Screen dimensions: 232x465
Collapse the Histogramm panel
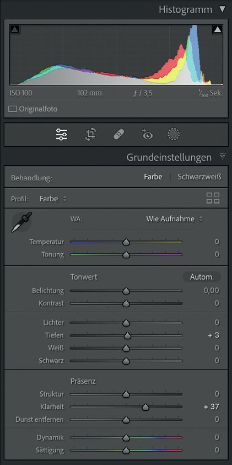(222, 9)
